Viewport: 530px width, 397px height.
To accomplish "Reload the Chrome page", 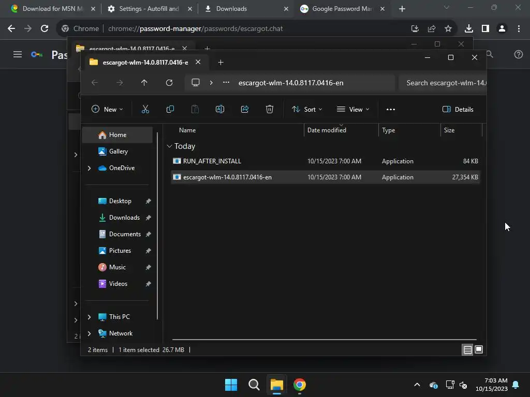I will pyautogui.click(x=45, y=29).
